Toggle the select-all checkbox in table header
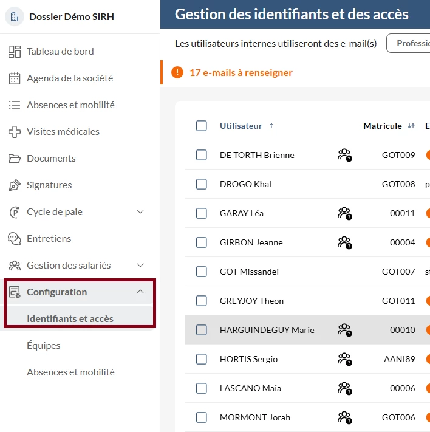 (x=202, y=126)
